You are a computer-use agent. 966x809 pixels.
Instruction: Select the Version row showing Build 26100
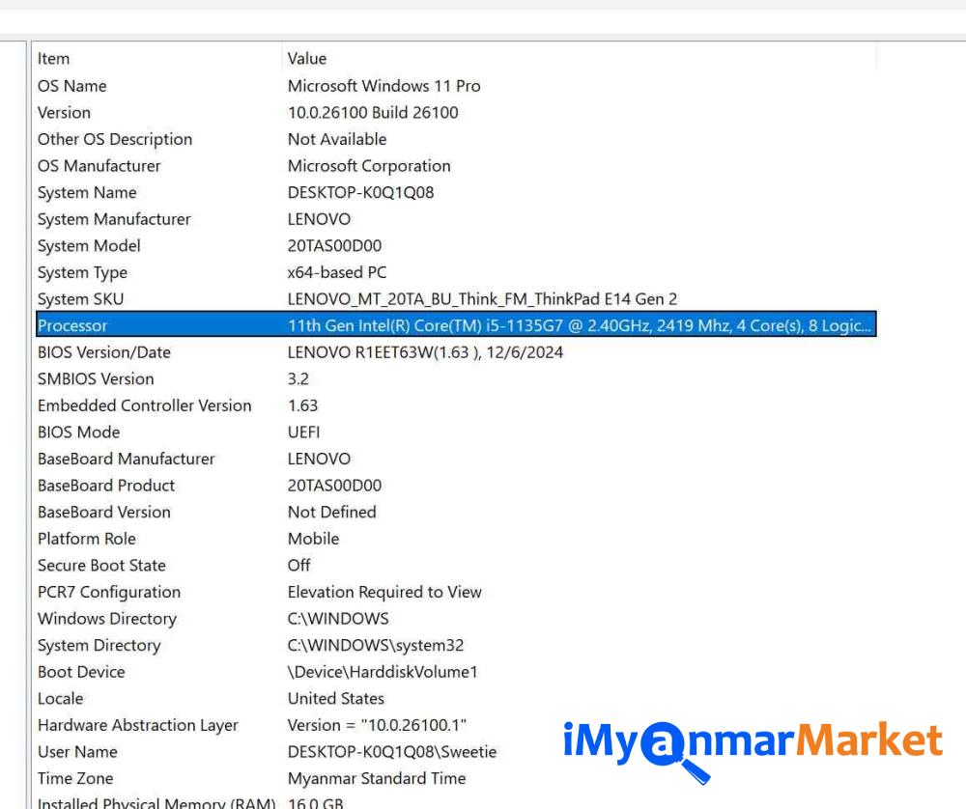[64, 113]
